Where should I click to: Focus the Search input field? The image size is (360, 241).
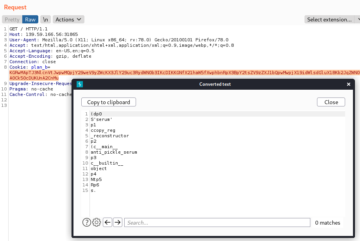(x=217, y=223)
